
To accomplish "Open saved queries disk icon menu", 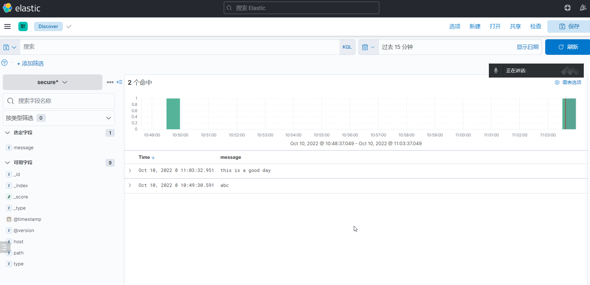I will (x=10, y=47).
